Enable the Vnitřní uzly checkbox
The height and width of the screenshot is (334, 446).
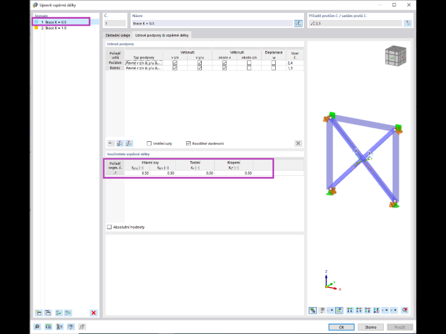(149, 144)
